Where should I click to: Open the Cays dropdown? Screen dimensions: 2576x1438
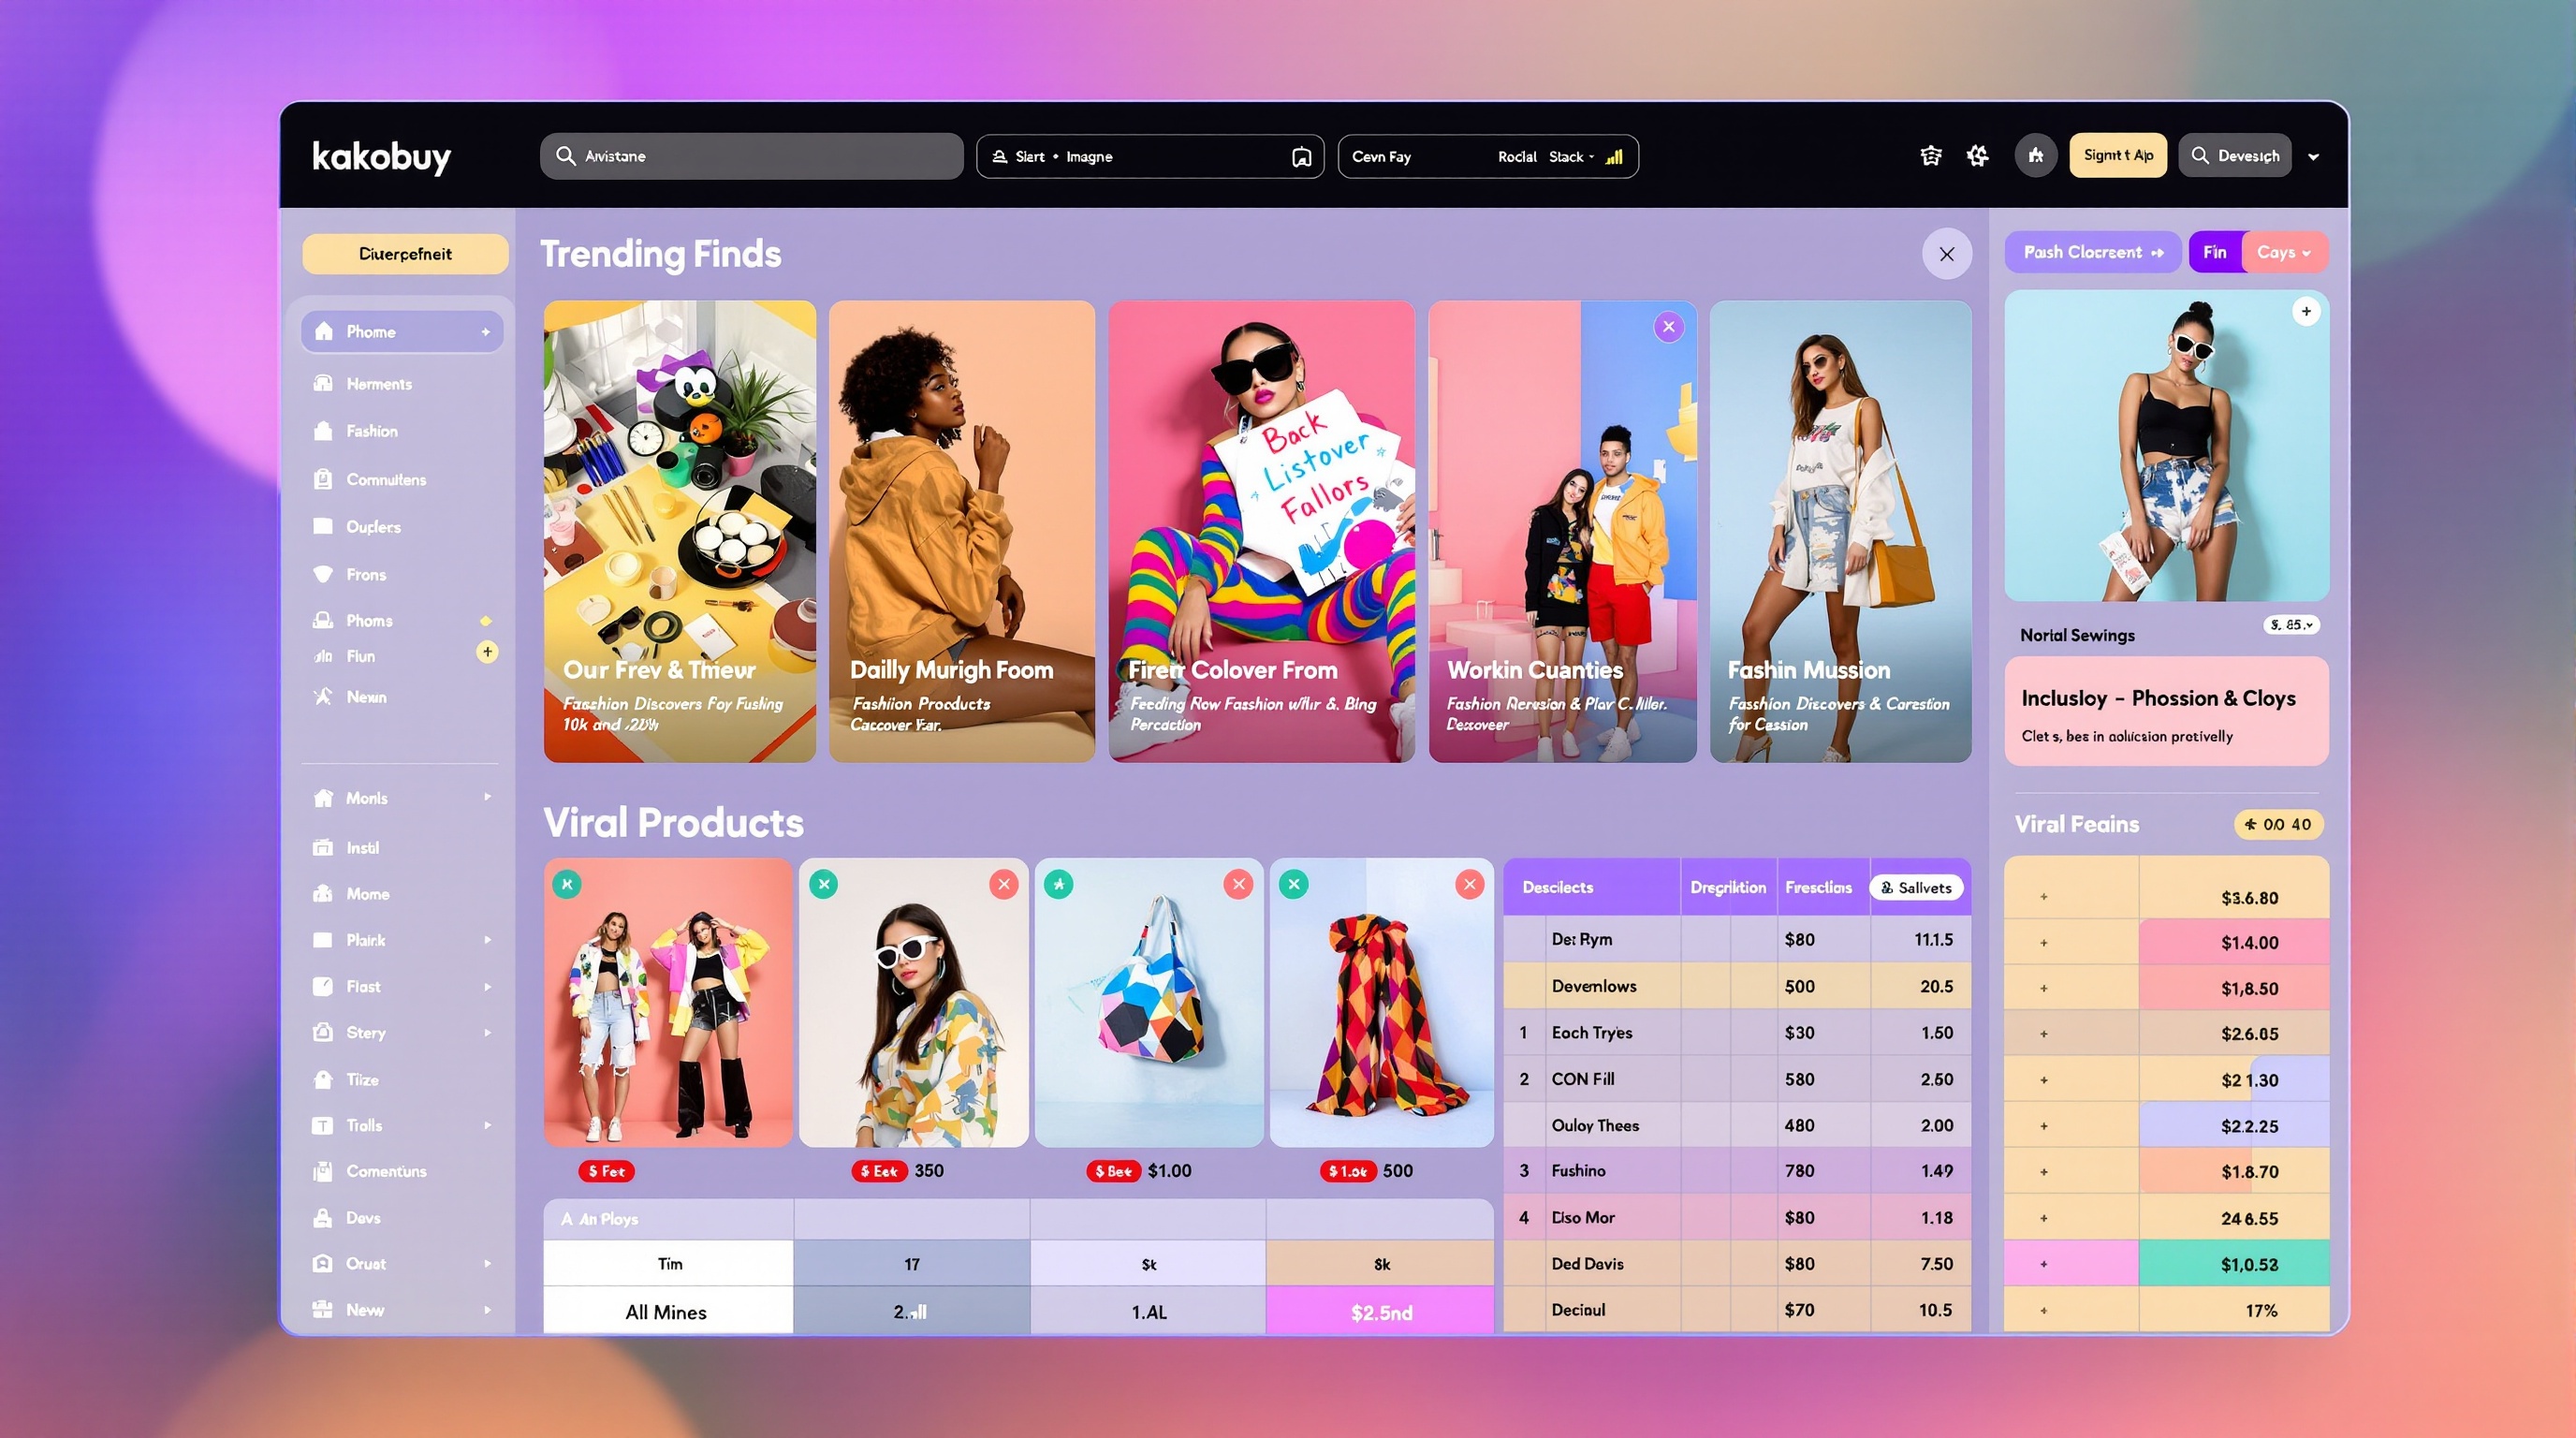point(2285,252)
